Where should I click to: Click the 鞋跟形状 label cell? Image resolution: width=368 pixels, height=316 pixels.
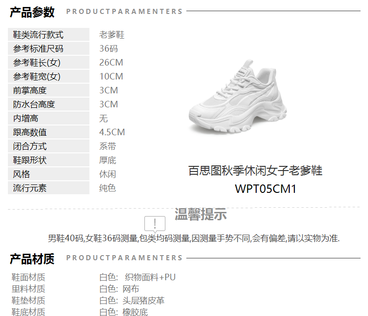(x=48, y=160)
